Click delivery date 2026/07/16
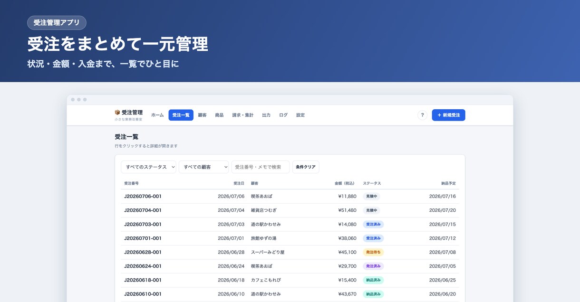The height and width of the screenshot is (302, 580). (x=442, y=197)
